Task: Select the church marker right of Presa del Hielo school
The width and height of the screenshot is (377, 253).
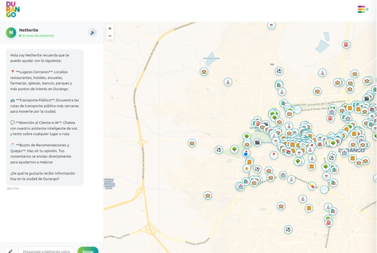Action: (228, 82)
